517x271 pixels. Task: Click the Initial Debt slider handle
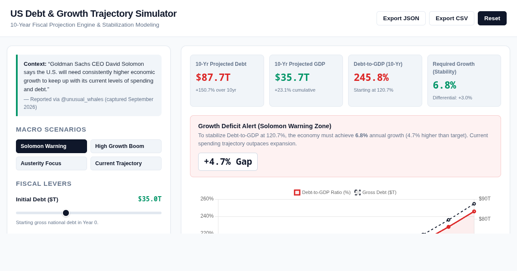pos(66,213)
